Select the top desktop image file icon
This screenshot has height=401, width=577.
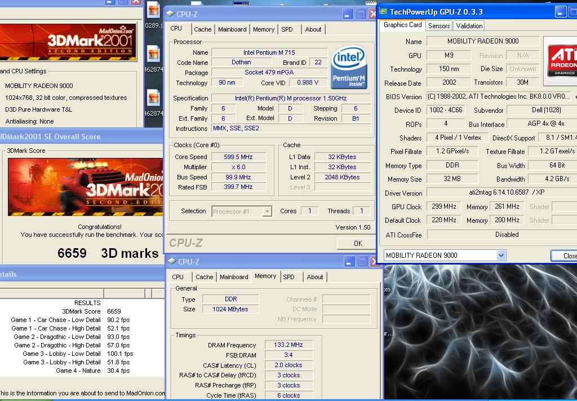point(153,10)
